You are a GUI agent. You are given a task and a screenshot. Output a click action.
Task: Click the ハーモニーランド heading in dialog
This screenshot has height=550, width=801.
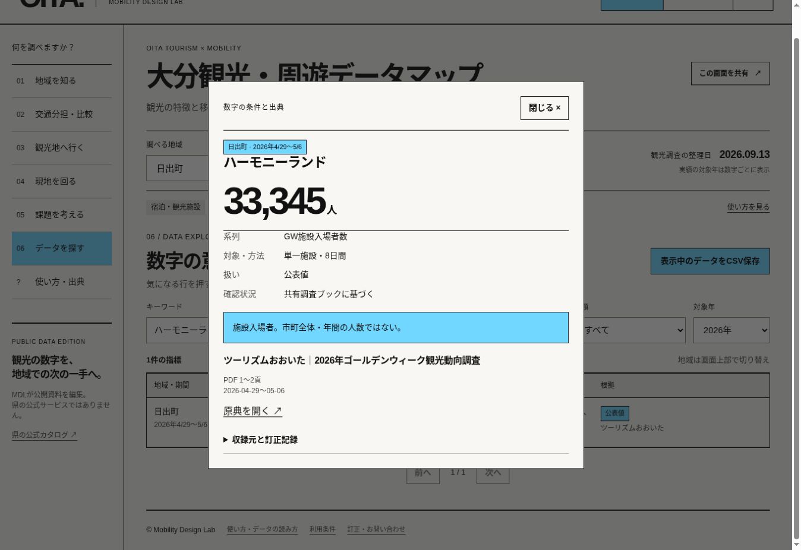click(x=275, y=162)
